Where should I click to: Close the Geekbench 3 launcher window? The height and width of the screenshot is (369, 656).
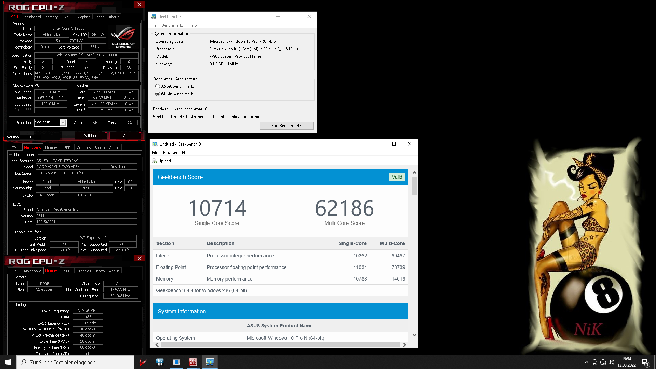[x=309, y=16]
